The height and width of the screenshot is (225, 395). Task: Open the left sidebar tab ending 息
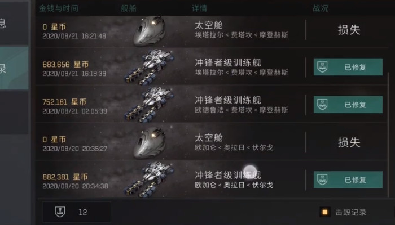tap(14, 24)
